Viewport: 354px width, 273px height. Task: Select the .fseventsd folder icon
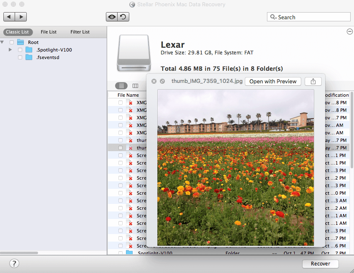point(29,57)
